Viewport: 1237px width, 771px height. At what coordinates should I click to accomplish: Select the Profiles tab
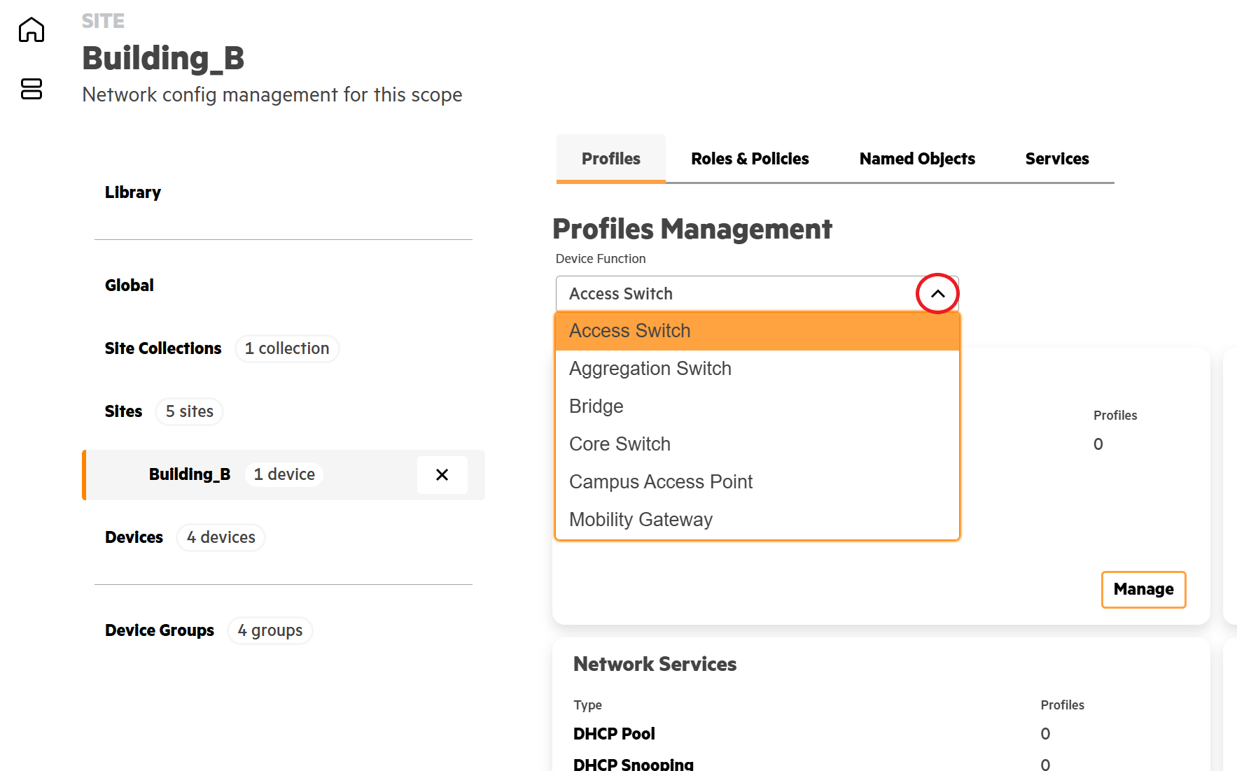tap(610, 159)
